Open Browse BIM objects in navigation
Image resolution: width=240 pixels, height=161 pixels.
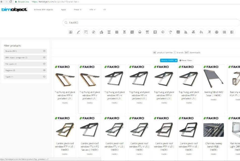(43, 10)
